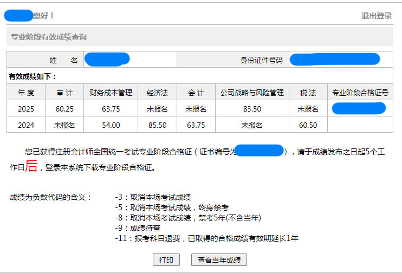Select the 公司战略与风险管理 column header
Viewport: 402px width, 273px height.
(x=252, y=93)
